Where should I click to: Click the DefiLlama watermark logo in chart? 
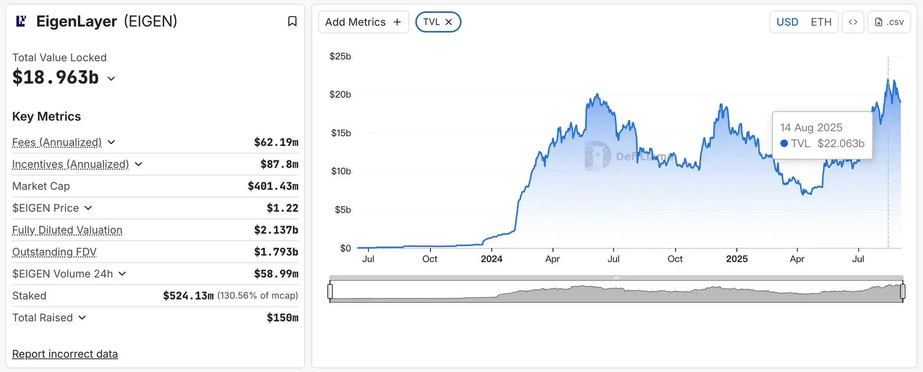point(598,156)
